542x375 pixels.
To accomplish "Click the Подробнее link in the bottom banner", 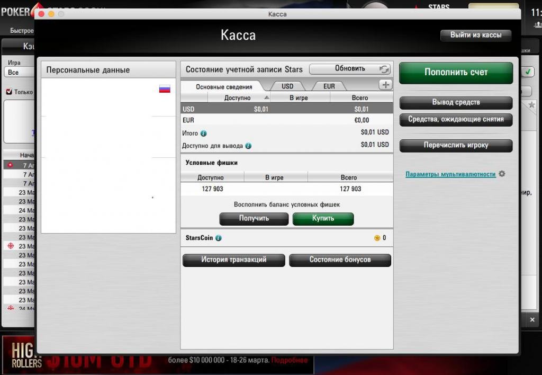I will click(290, 360).
